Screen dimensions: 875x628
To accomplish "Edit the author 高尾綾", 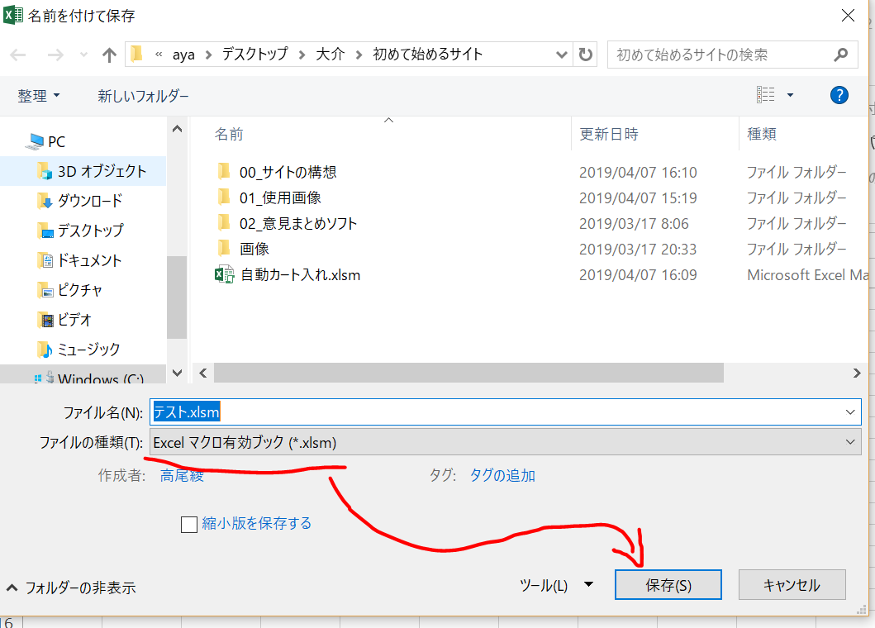I will tap(182, 476).
